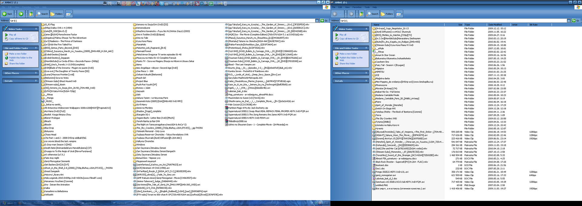Screen dimensions: 582x206
Task: Click Make a new folder in ANIME (D:)
Action: pyautogui.click(x=348, y=54)
